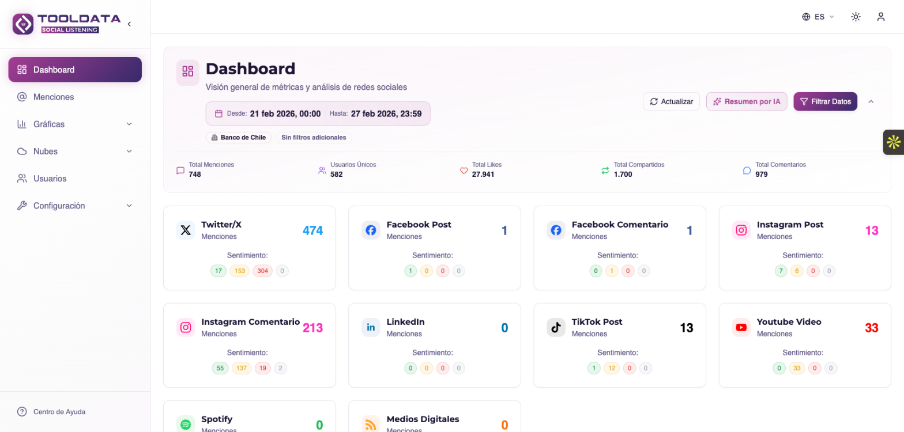The height and width of the screenshot is (432, 904).
Task: Expand the Configuración sidebar section
Action: 75,206
